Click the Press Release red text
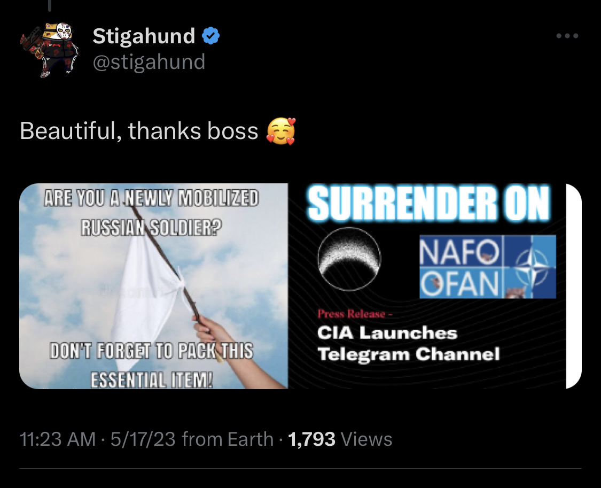 355,314
